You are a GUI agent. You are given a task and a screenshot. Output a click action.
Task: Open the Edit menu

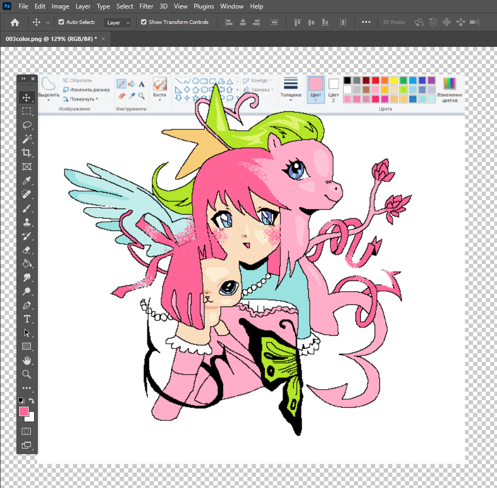coord(40,6)
